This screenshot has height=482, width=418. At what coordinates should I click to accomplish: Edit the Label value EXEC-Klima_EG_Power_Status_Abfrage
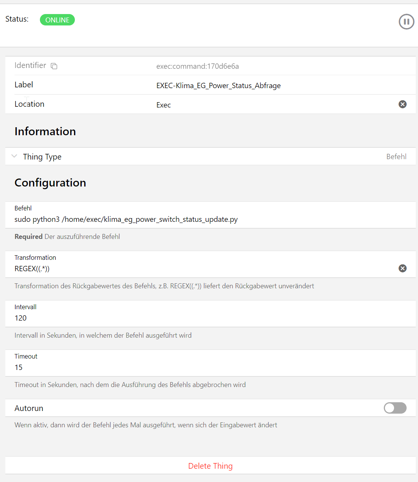click(218, 86)
